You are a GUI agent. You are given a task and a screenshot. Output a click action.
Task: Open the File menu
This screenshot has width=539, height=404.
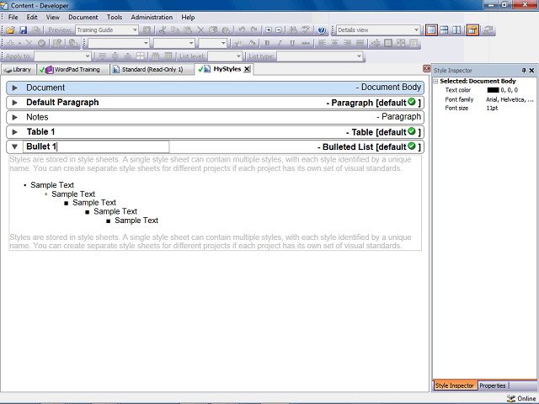[13, 17]
